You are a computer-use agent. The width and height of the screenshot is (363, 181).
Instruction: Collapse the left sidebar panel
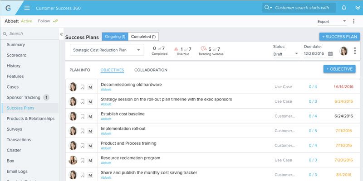tap(61, 34)
